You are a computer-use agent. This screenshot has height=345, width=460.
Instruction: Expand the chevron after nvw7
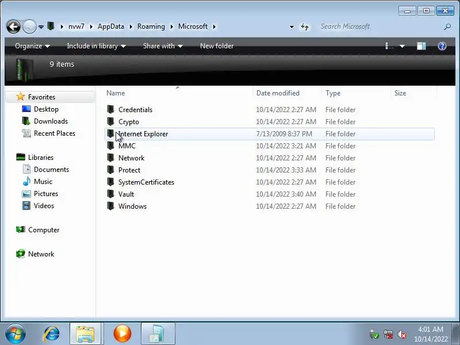click(91, 26)
